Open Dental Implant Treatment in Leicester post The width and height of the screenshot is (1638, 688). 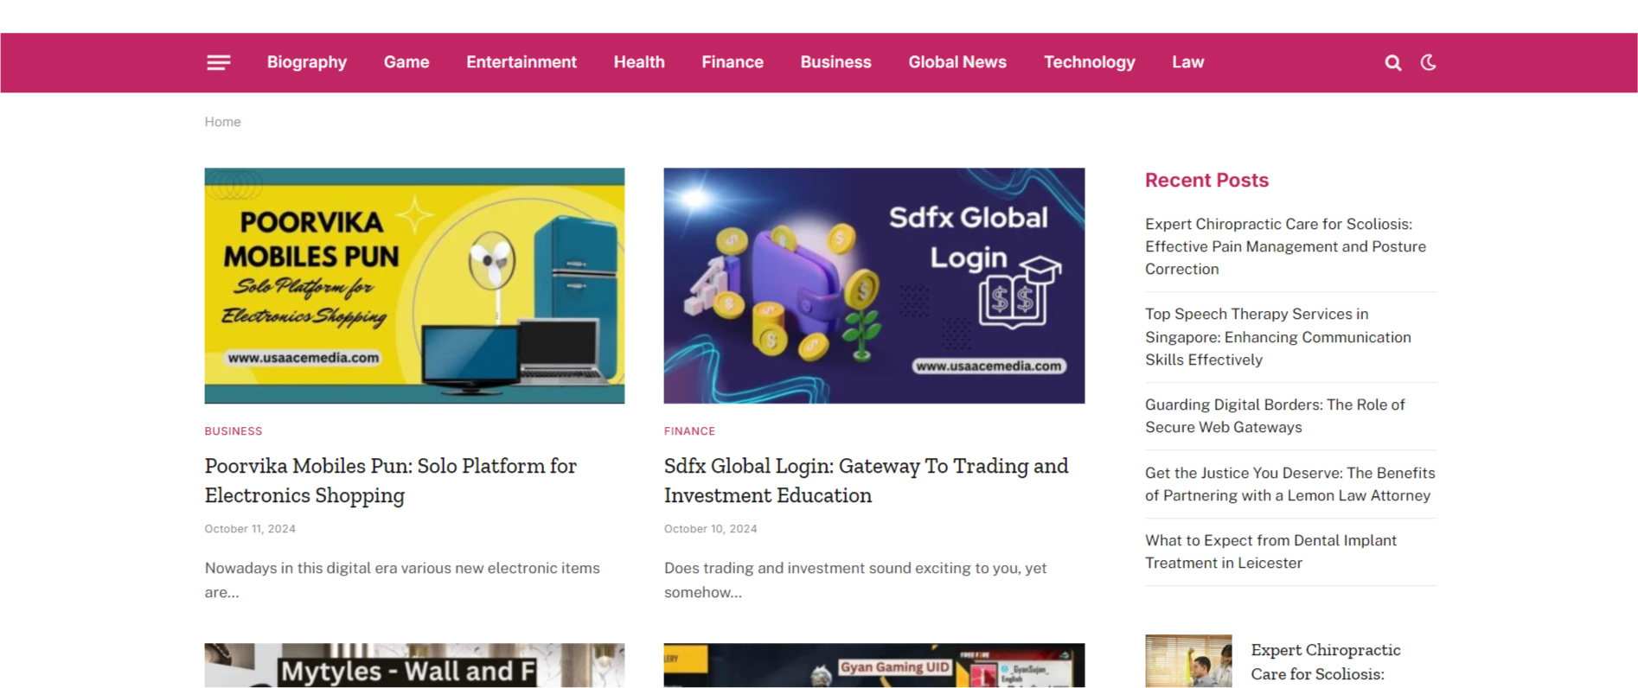[1270, 551]
